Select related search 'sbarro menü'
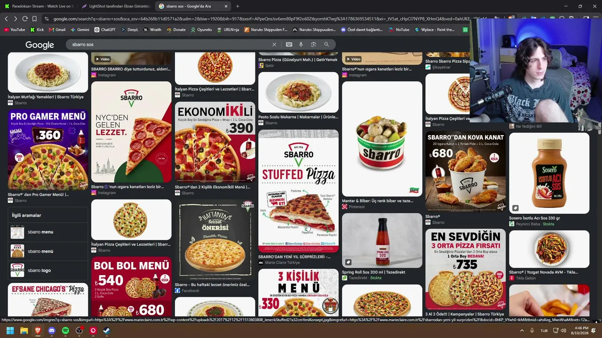 [x=49, y=251]
